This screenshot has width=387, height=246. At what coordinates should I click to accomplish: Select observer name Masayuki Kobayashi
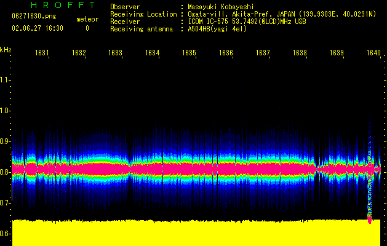coord(221,7)
